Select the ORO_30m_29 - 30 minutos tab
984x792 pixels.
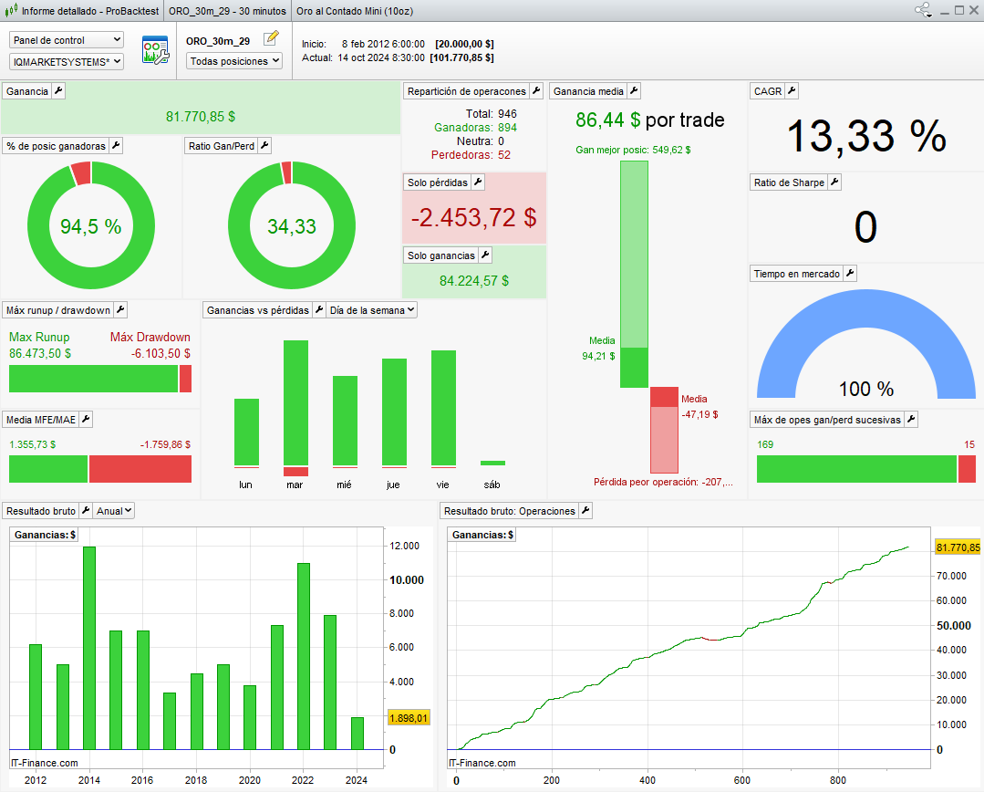pyautogui.click(x=227, y=11)
